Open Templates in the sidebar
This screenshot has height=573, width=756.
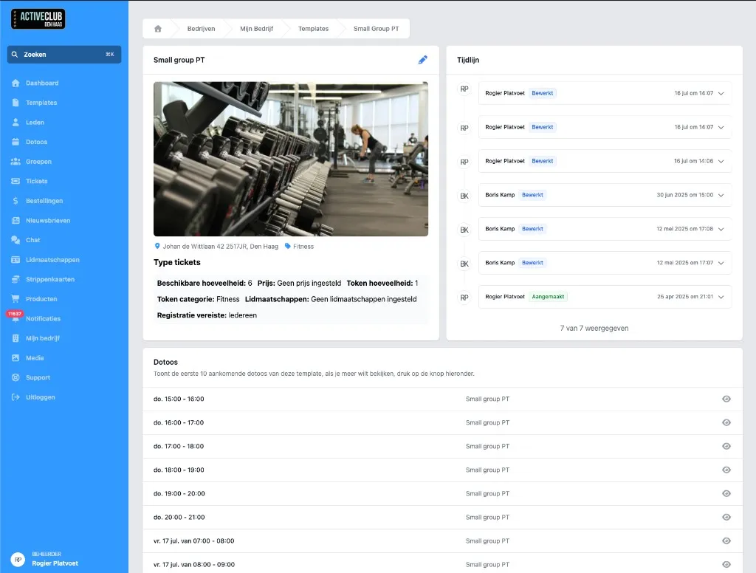point(41,103)
